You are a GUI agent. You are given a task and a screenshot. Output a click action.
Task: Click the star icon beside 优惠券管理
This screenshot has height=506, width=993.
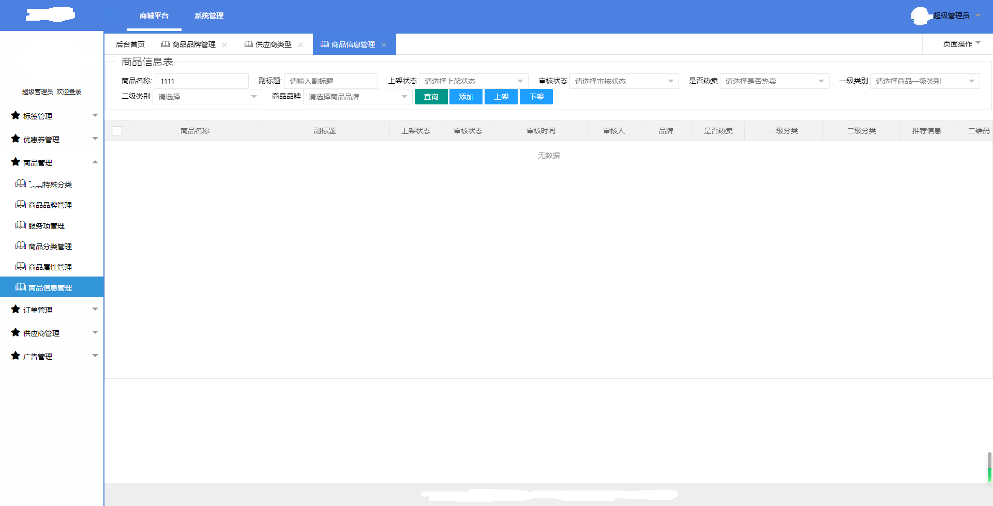(x=16, y=139)
